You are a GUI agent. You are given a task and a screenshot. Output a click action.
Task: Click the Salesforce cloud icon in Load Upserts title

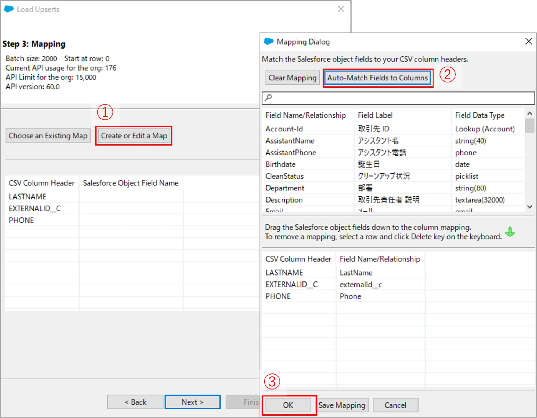pos(9,9)
